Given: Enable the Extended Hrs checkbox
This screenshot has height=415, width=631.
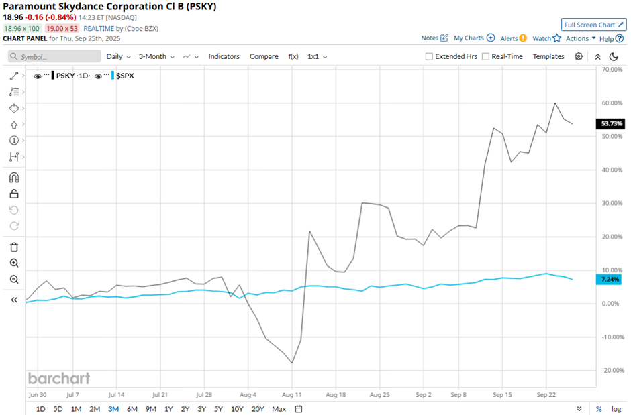Looking at the screenshot, I should [429, 56].
